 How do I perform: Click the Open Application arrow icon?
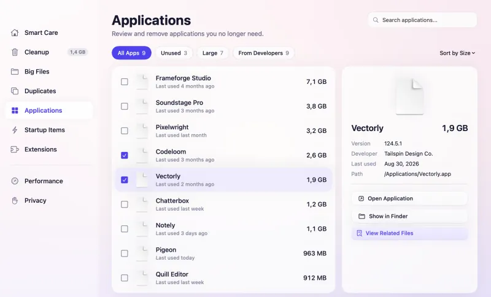coord(361,198)
